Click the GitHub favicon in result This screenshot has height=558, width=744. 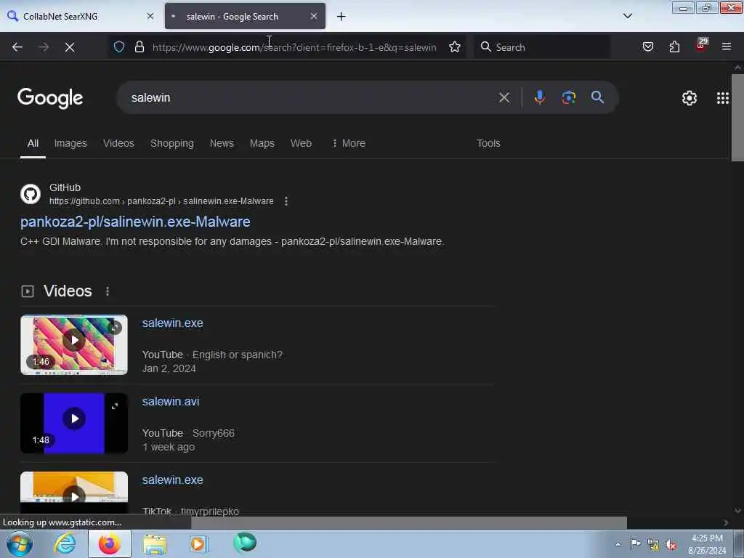tap(31, 194)
